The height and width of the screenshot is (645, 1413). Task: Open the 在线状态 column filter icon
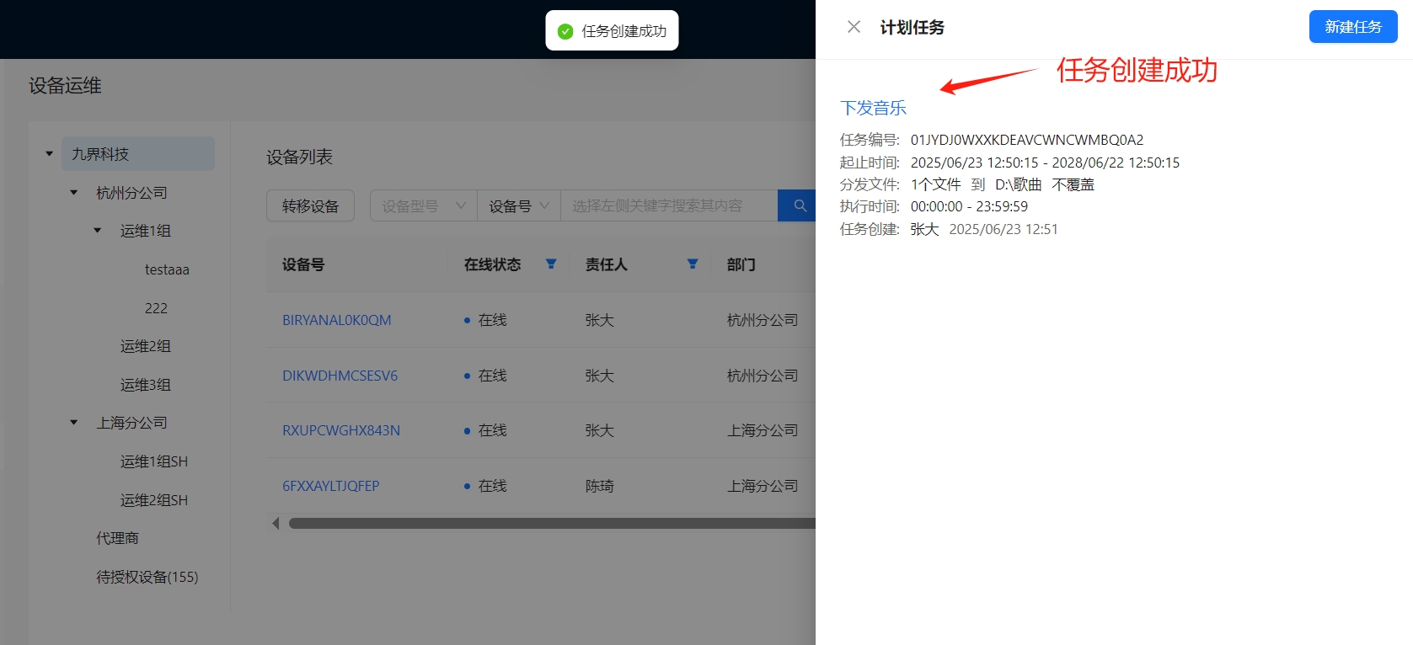point(551,264)
